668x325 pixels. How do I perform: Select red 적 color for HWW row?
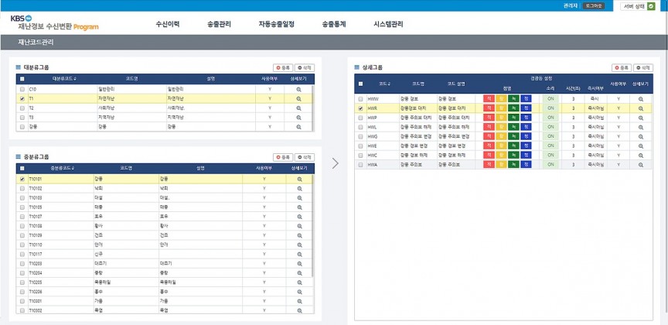tap(489, 99)
